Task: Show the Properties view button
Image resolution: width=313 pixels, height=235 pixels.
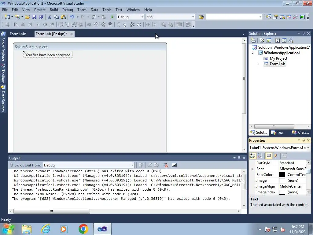Action: [x=269, y=156]
